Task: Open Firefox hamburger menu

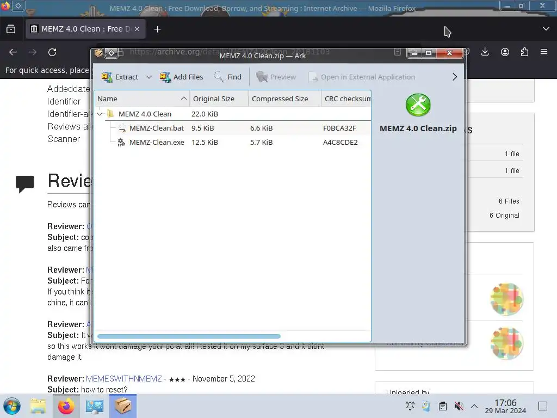Action: coord(544,52)
